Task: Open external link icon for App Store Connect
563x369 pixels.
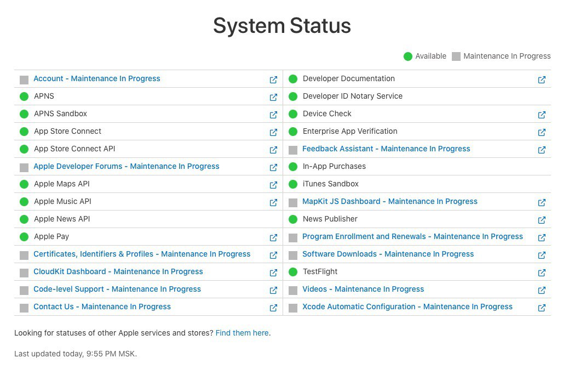Action: point(273,133)
